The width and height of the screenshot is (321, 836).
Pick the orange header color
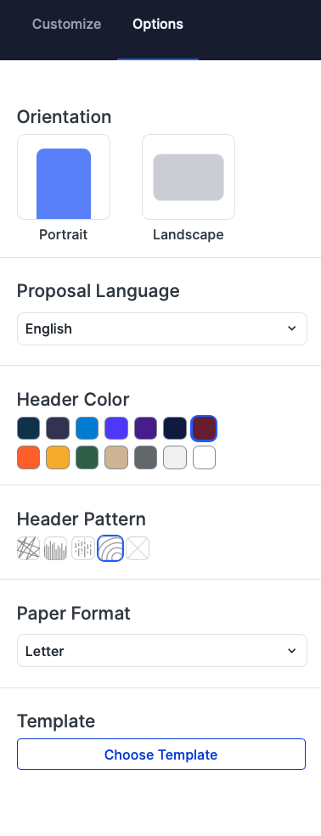(28, 457)
